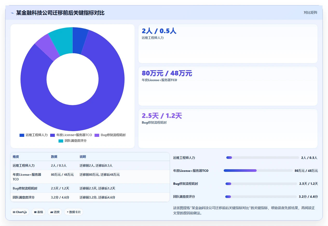
Task: Select the 80万元 / 48万元 data card
Action: point(228,86)
